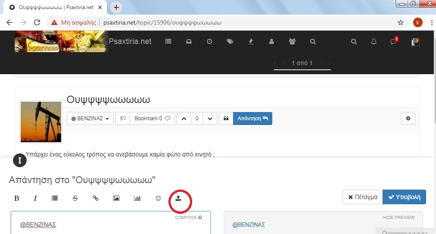
Task: Click the insert image icon
Action: point(116,198)
